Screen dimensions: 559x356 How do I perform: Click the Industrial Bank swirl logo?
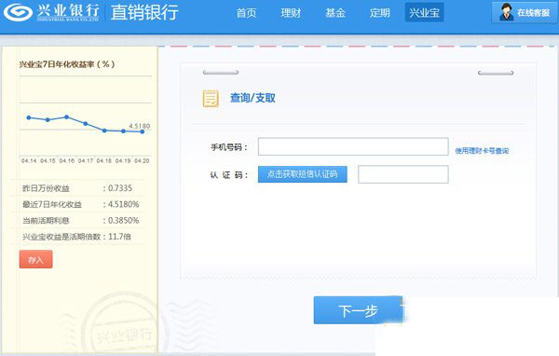tap(18, 12)
